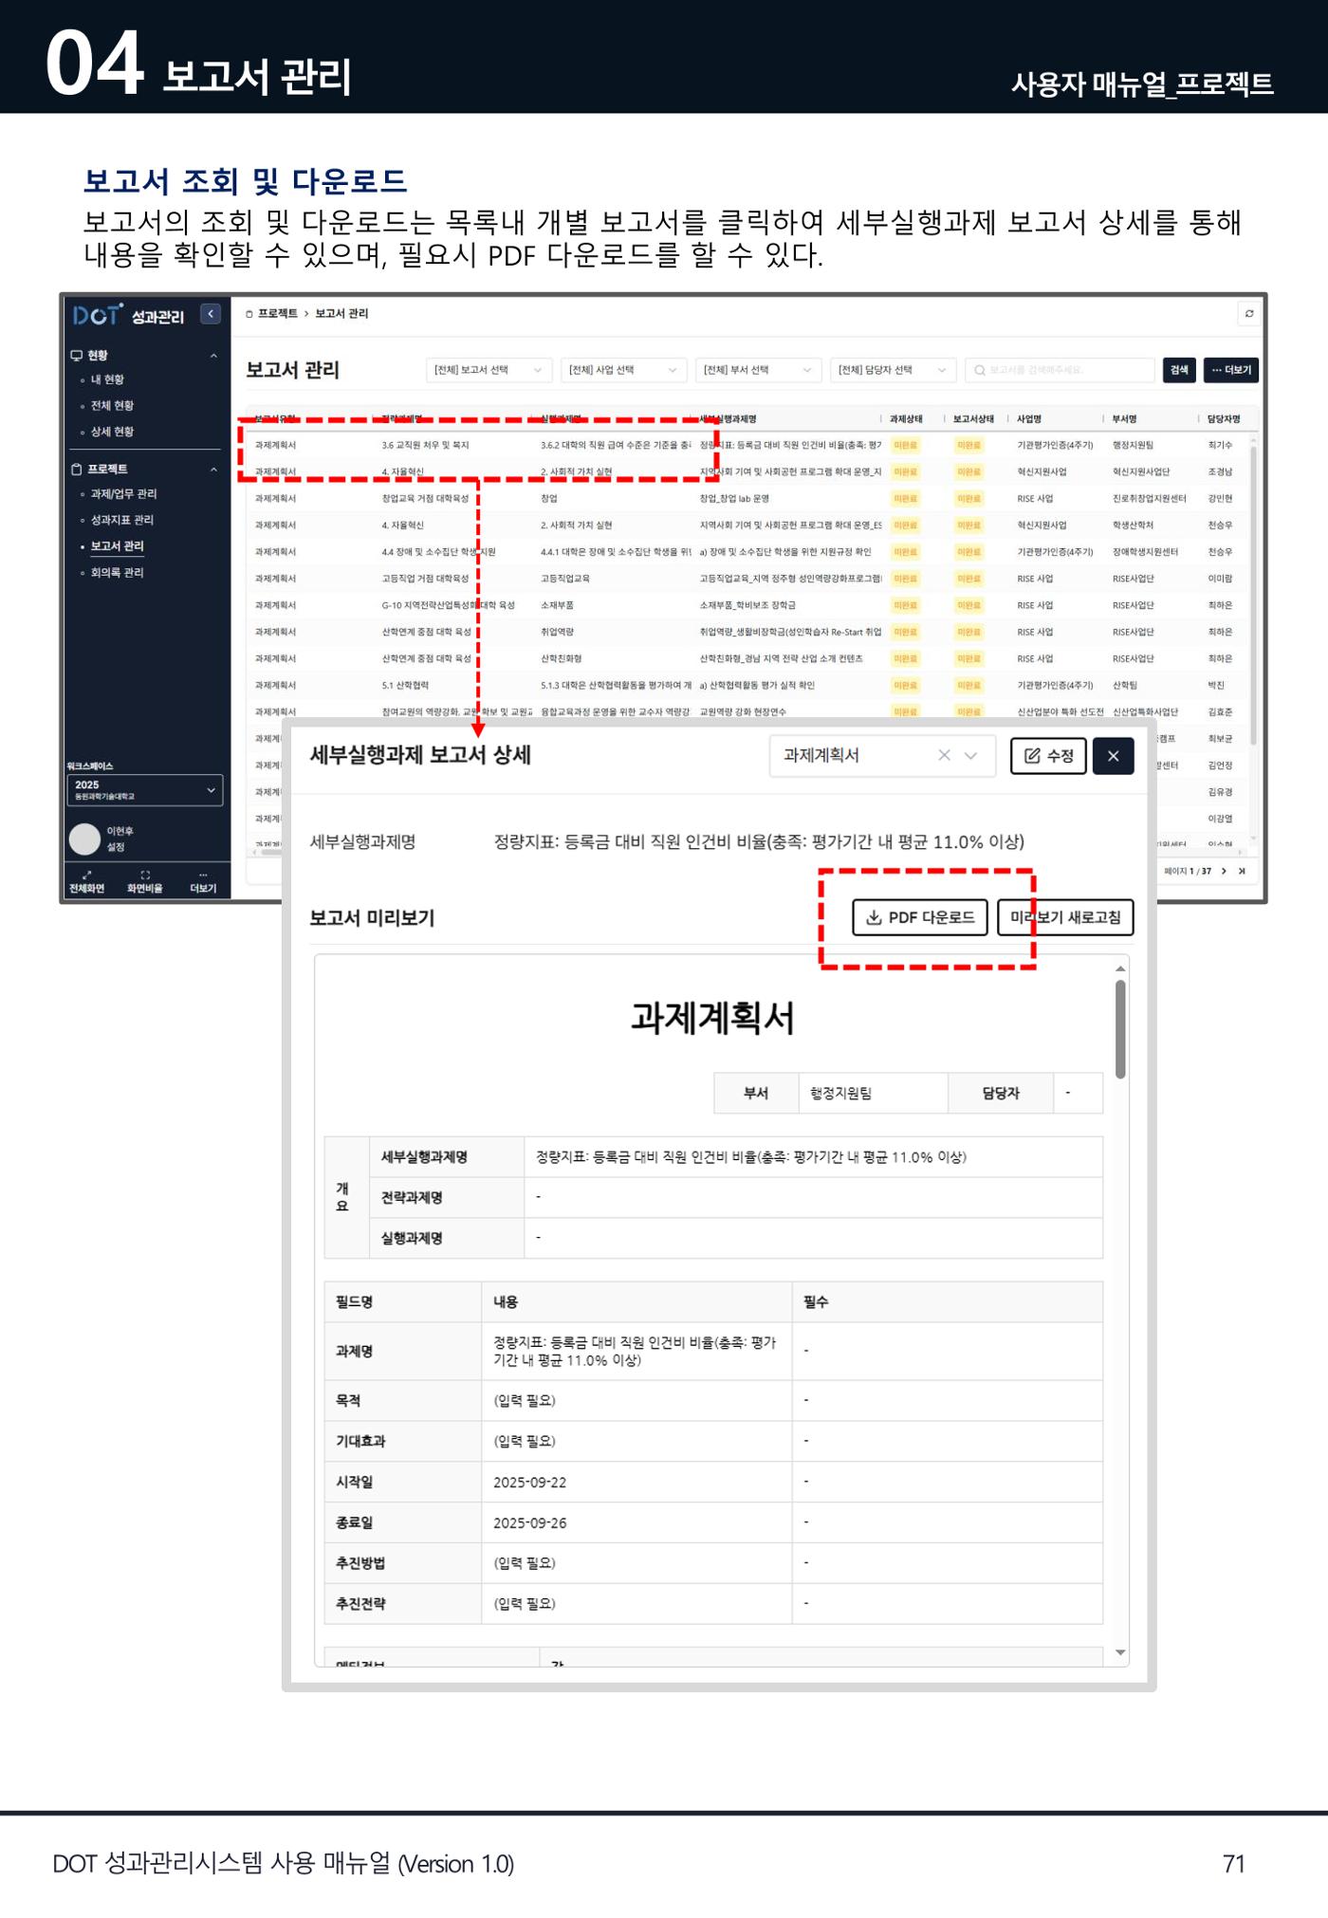Click the 종료일 value 2025-09-26 in preview
Screen dimensions: 1328x1918
[x=529, y=1523]
